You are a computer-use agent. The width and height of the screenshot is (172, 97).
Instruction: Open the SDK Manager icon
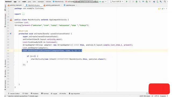pos(161,2)
